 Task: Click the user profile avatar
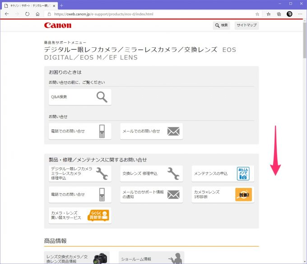(x=289, y=14)
